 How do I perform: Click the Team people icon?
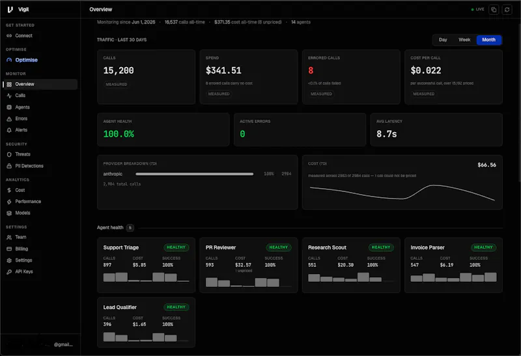(x=9, y=238)
